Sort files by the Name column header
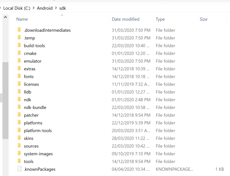Screen dimensions: 230x176 coord(22,19)
